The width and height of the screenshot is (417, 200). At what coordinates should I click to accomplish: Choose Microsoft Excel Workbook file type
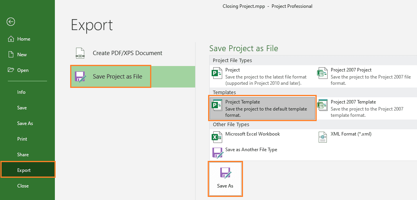point(262,137)
